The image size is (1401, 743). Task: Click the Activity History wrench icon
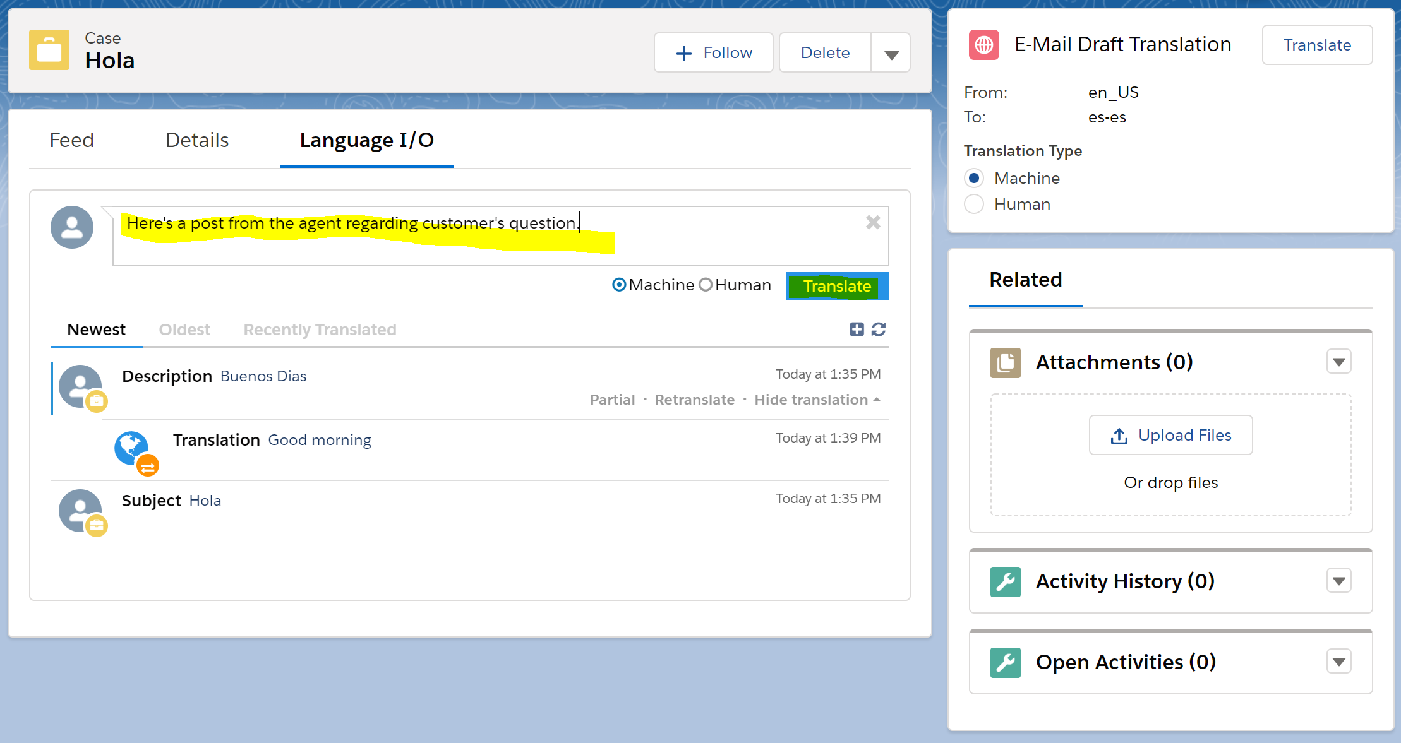(x=1005, y=581)
